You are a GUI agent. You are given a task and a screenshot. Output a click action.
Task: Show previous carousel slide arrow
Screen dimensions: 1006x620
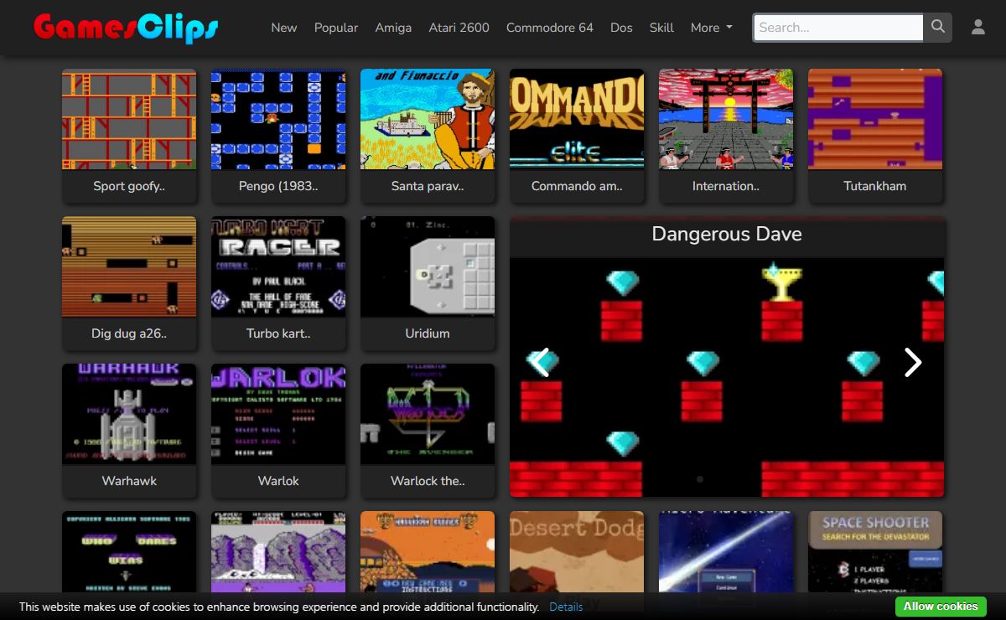[542, 362]
